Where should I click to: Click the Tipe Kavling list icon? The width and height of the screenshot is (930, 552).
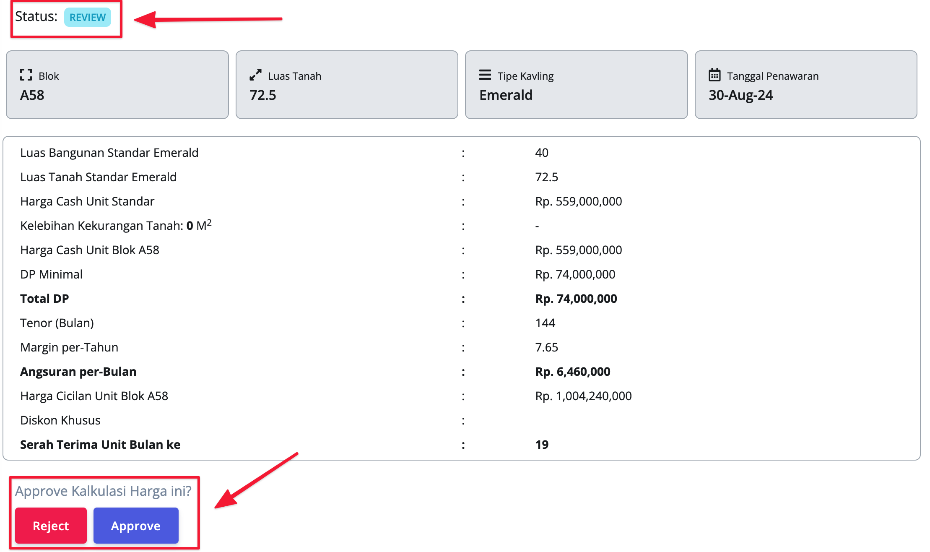(x=485, y=75)
